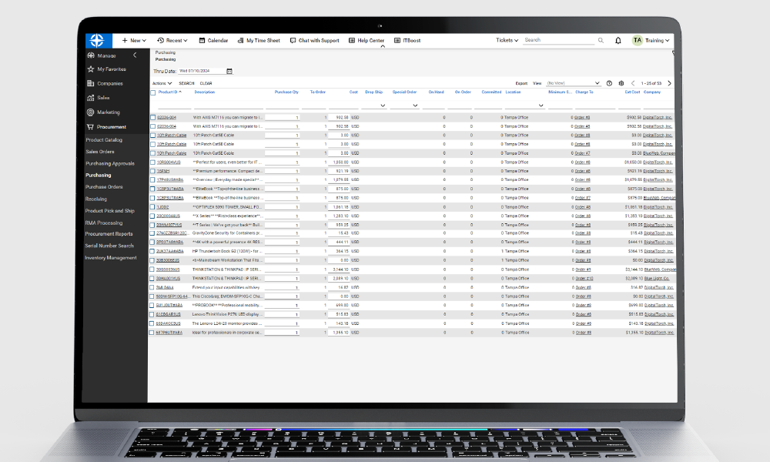The height and width of the screenshot is (462, 770).
Task: Open the Actions dropdown
Action: (x=162, y=83)
